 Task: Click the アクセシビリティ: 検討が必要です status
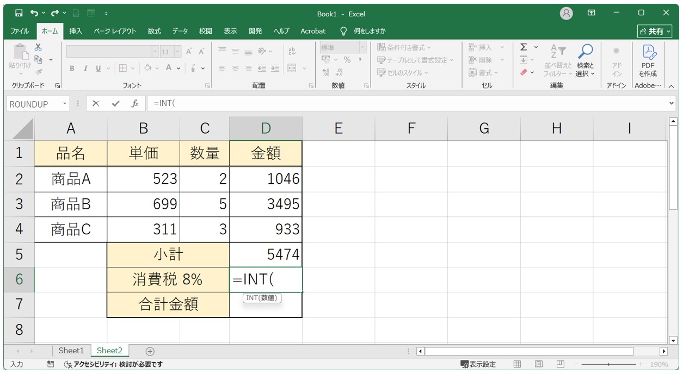[x=113, y=364]
